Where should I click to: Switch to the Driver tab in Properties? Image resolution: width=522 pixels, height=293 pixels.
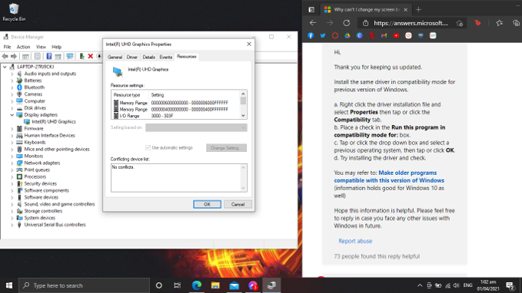[x=131, y=57]
